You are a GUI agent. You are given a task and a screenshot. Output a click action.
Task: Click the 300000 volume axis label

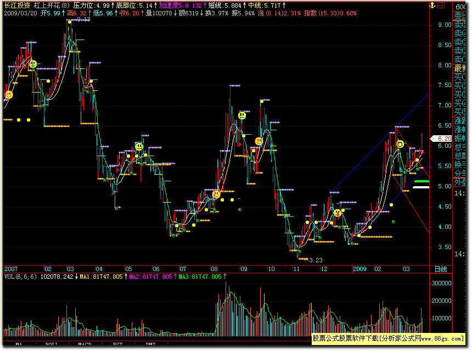click(x=442, y=283)
